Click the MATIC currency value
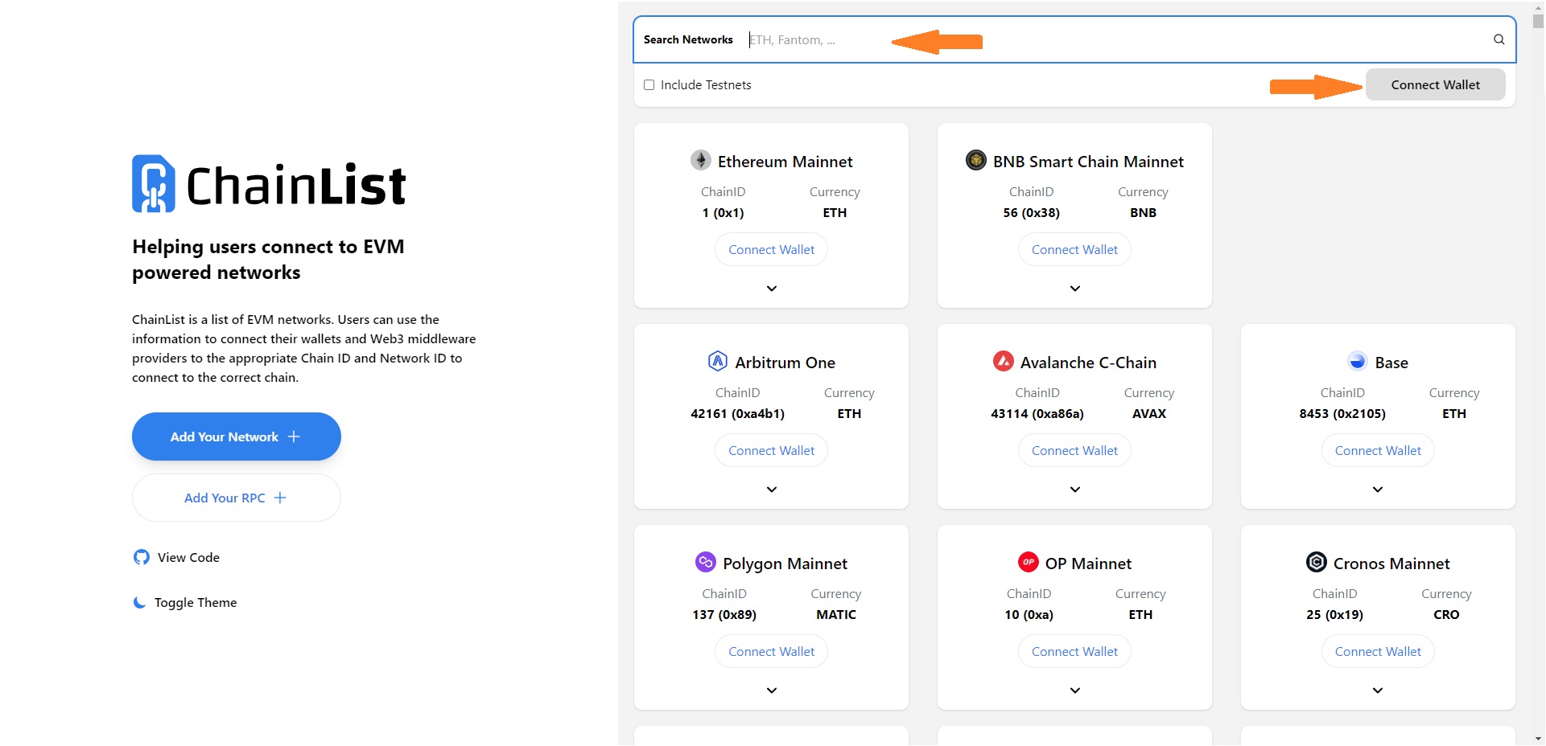This screenshot has width=1546, height=746. [836, 615]
